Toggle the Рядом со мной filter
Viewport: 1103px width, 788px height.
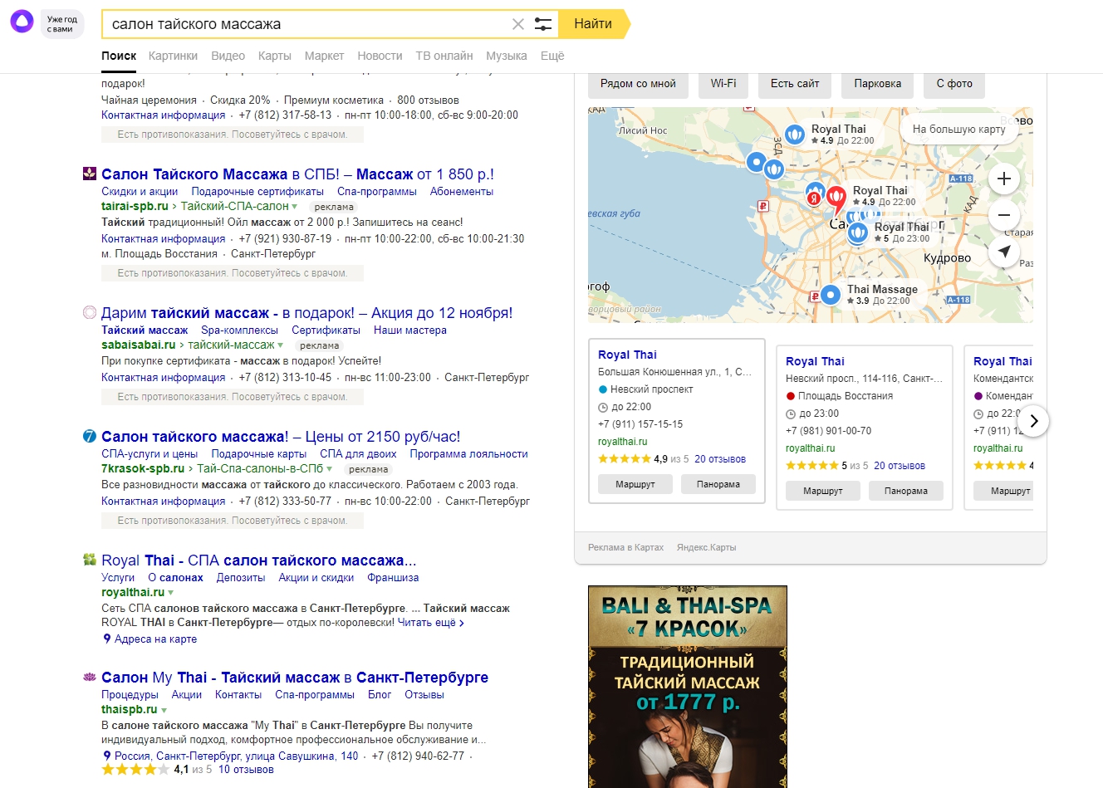[638, 84]
